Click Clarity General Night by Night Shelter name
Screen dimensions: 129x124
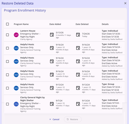[32, 99]
